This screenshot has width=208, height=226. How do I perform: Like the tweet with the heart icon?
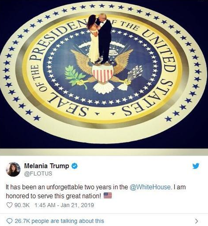(x=10, y=205)
